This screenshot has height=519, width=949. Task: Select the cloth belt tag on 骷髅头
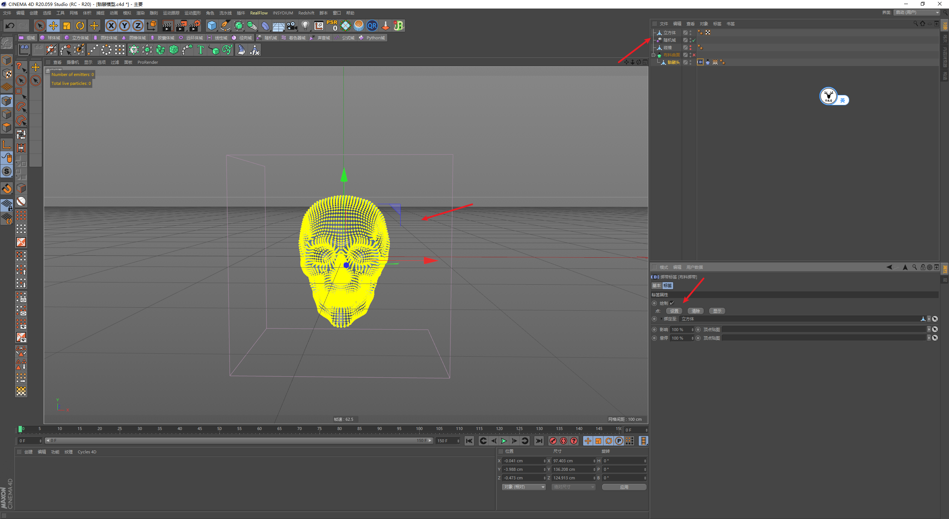click(x=700, y=62)
